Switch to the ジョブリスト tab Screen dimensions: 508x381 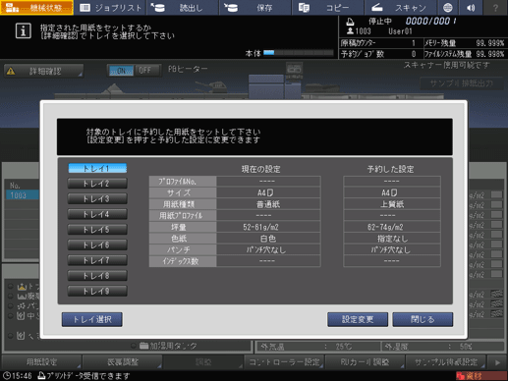[x=110, y=8]
